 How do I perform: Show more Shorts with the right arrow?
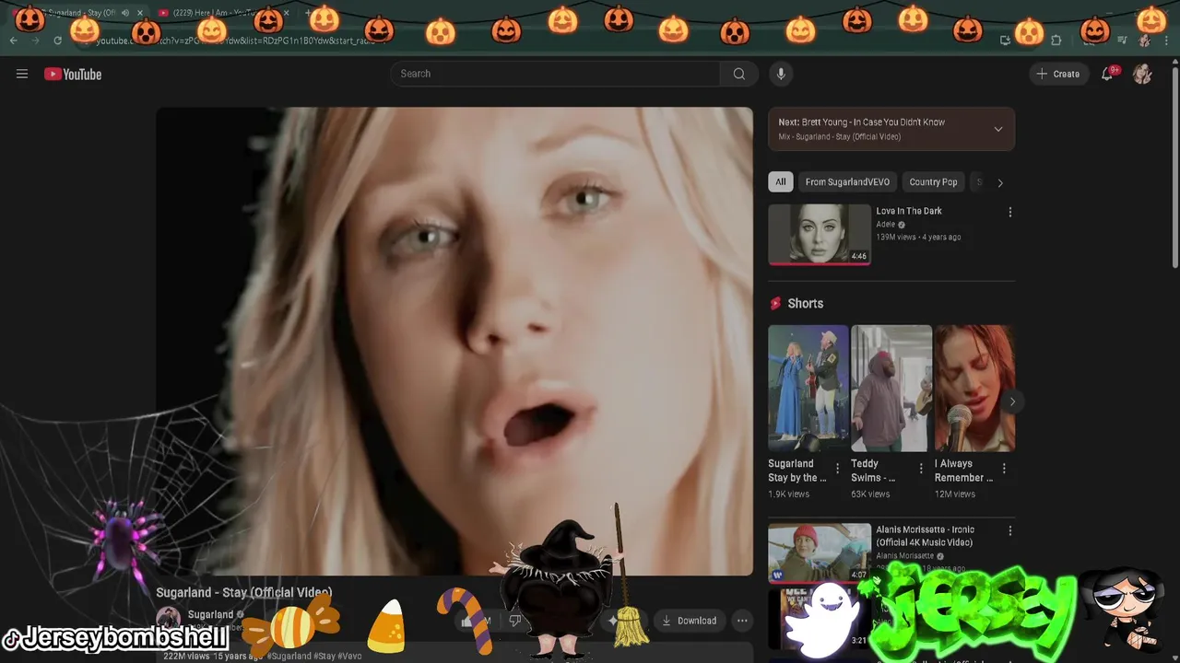[x=1012, y=401]
